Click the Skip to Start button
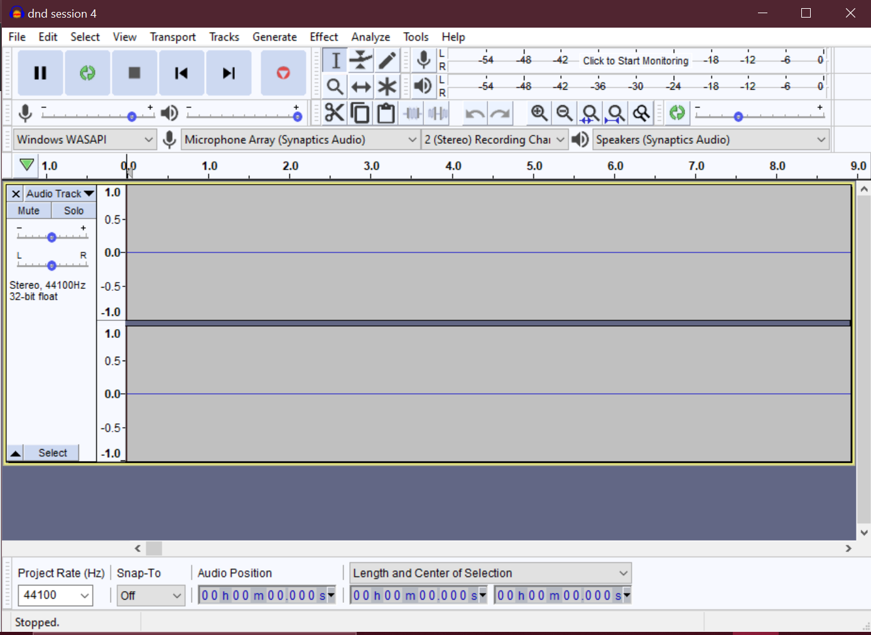Viewport: 871px width, 635px height. pos(181,73)
